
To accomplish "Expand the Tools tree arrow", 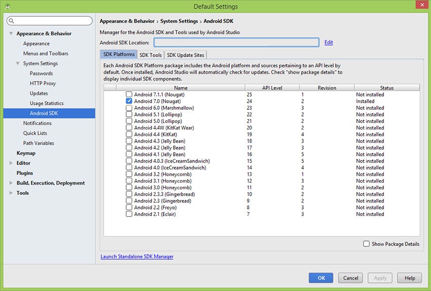I will (x=11, y=193).
